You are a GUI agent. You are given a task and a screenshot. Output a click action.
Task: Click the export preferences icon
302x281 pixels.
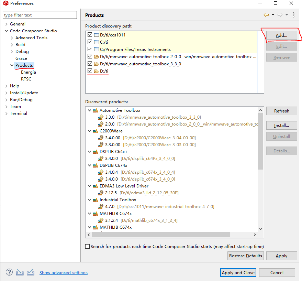click(x=31, y=272)
